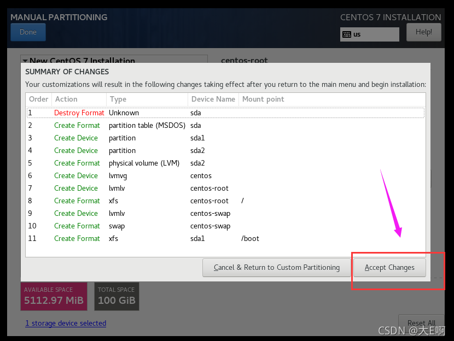The width and height of the screenshot is (454, 341).
Task: Collapse the New CentOS 7 Installation expander
Action: point(26,61)
